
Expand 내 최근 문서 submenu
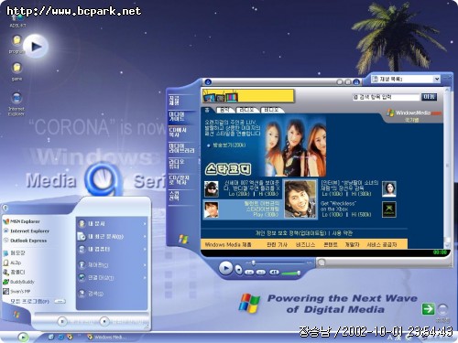click(112, 237)
